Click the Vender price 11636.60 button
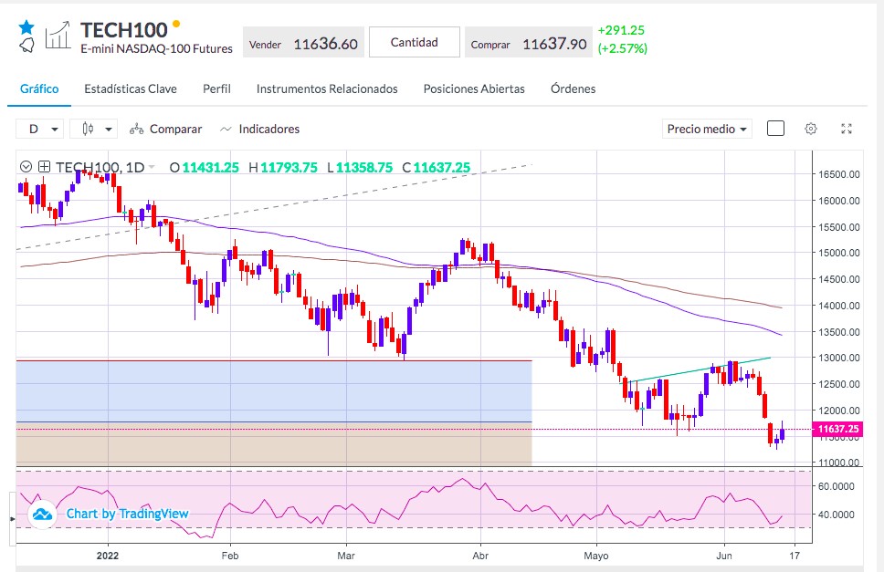The image size is (884, 572). (303, 44)
